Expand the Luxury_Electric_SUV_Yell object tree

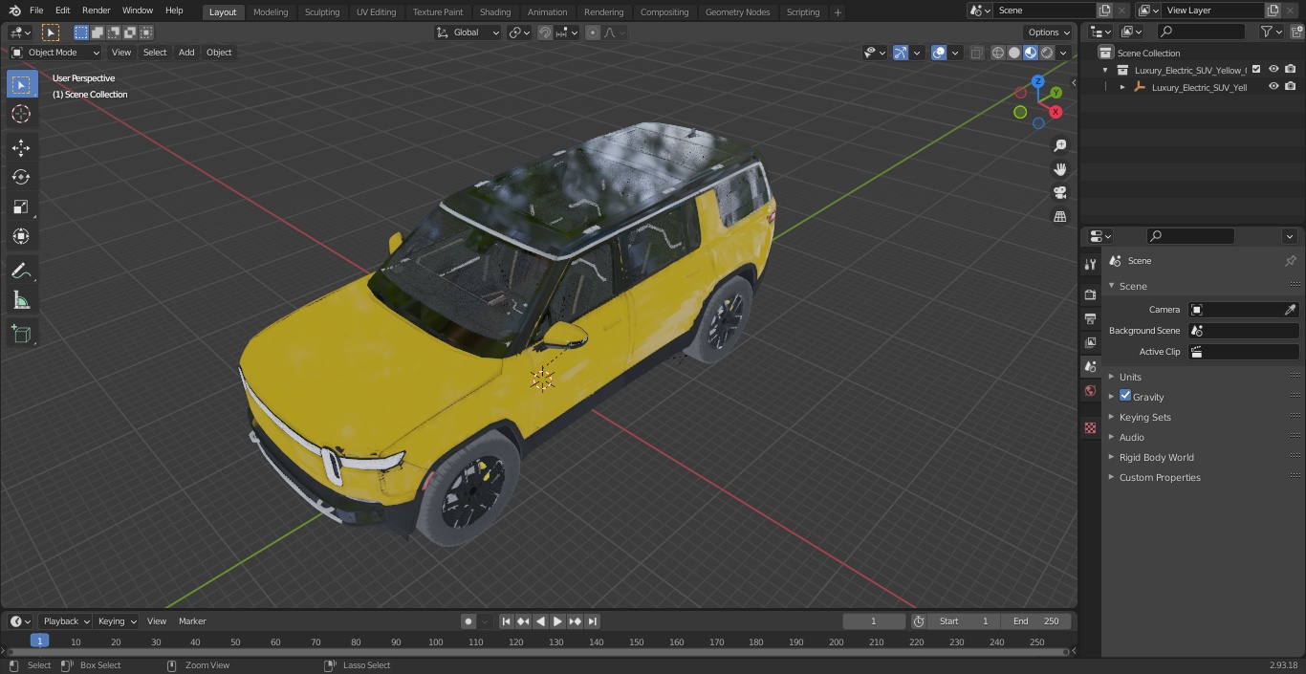1122,87
